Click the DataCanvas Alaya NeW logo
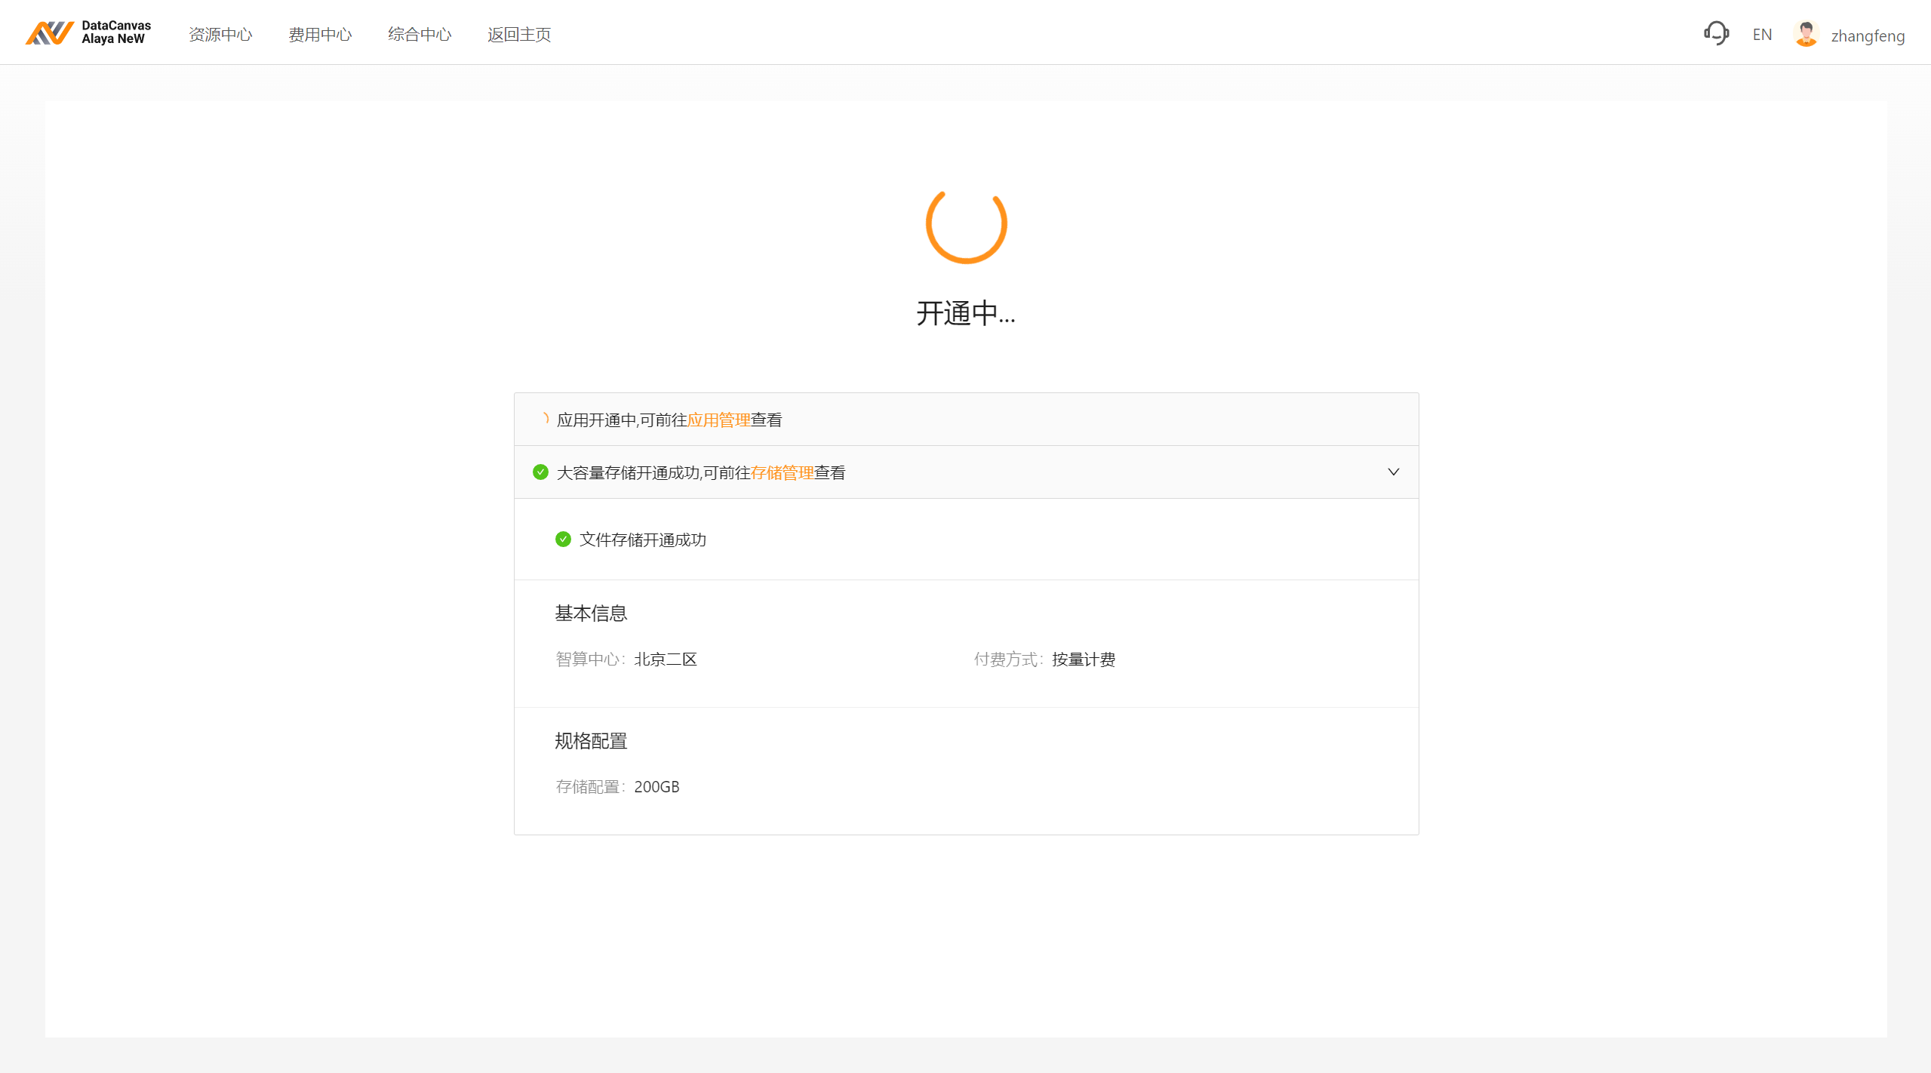1931x1073 pixels. [88, 32]
